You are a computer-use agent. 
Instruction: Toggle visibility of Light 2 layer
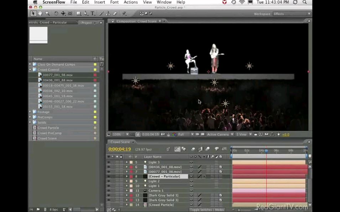[109, 181]
